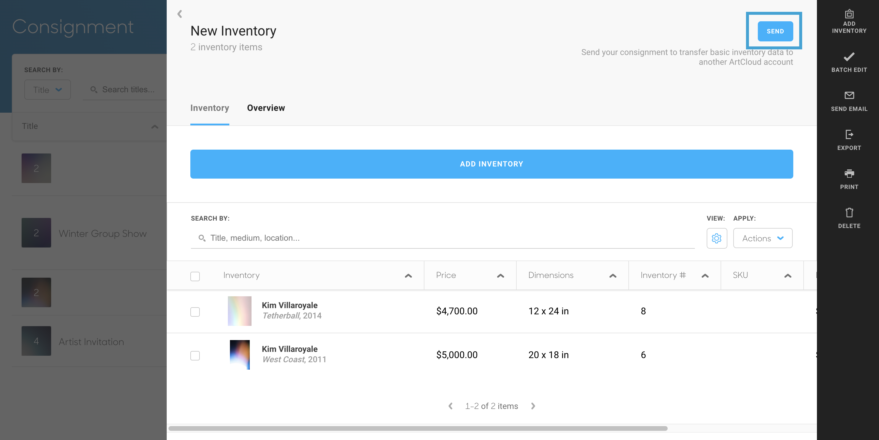Select the Inventory tab
The image size is (879, 440).
[x=210, y=108]
